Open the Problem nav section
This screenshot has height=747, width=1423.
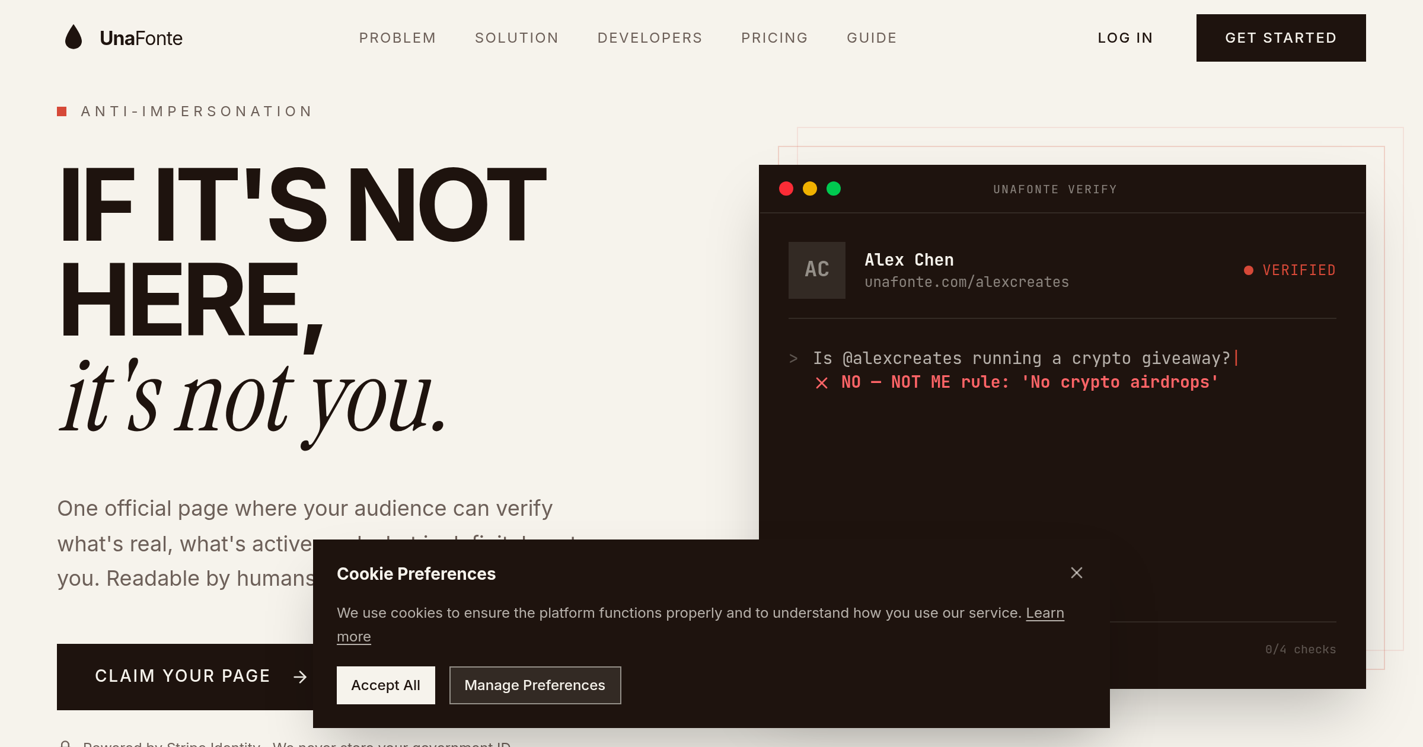[x=397, y=38]
